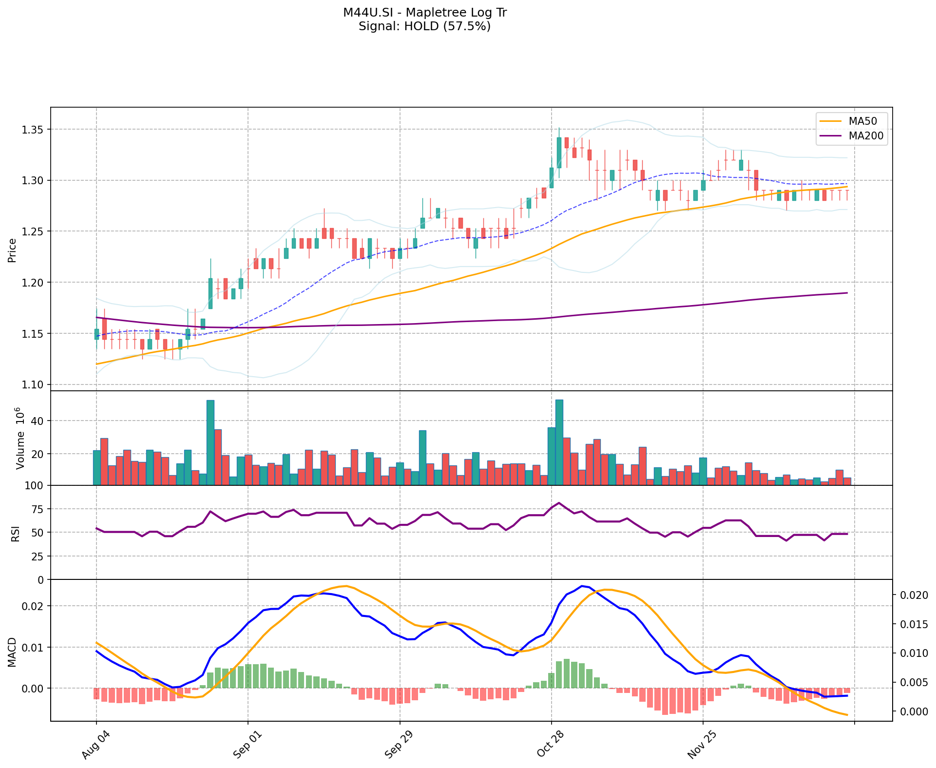Click the Price axis label
This screenshot has width=936, height=768.
tap(12, 250)
